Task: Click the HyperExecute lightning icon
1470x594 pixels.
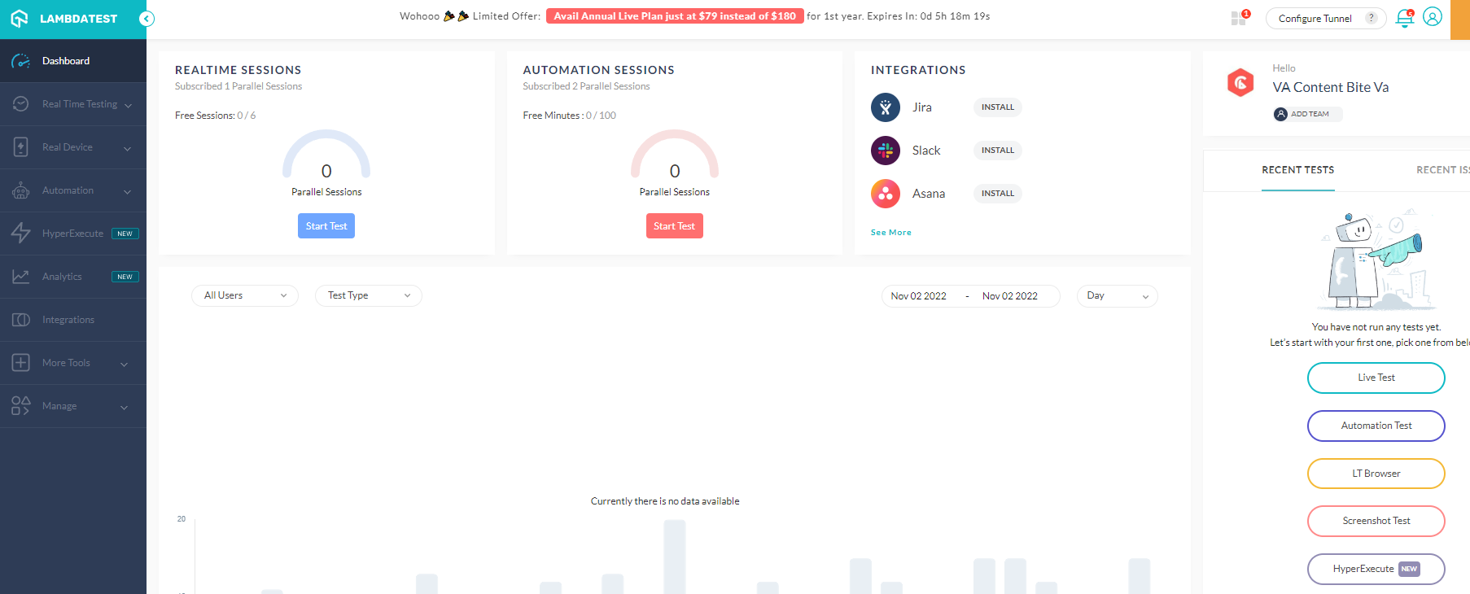Action: click(x=21, y=234)
